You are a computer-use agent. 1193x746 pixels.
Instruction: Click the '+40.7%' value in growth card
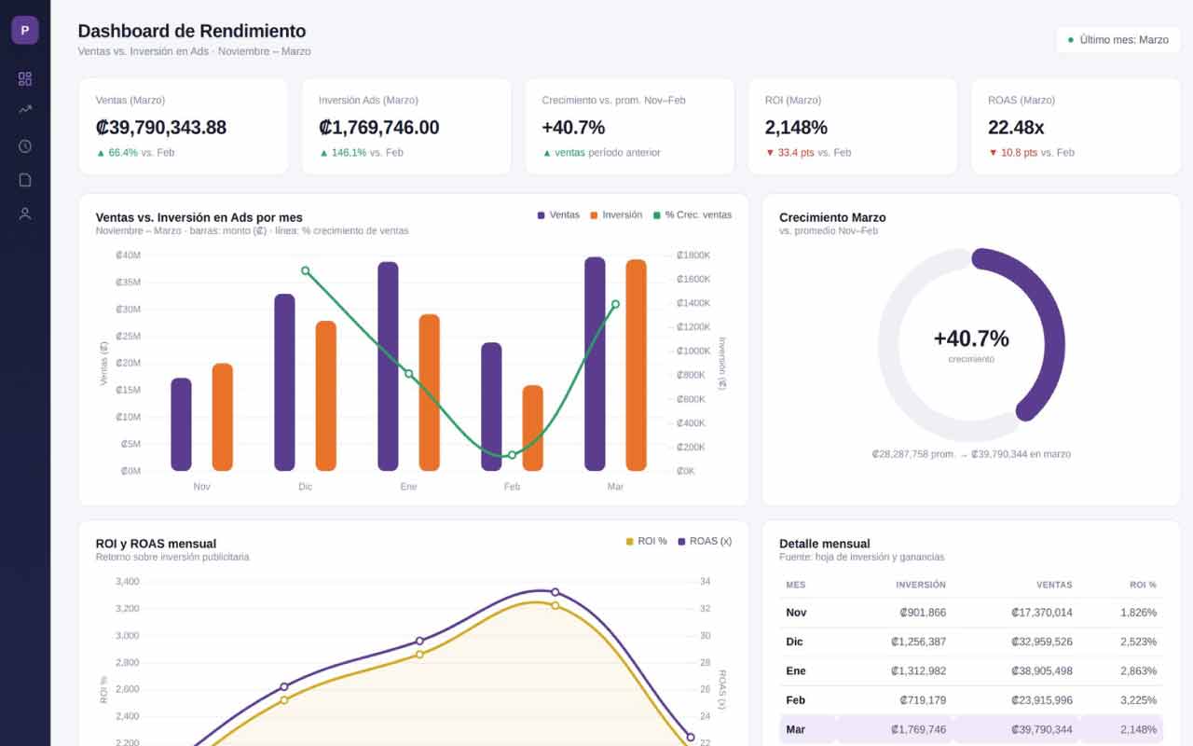pos(573,128)
